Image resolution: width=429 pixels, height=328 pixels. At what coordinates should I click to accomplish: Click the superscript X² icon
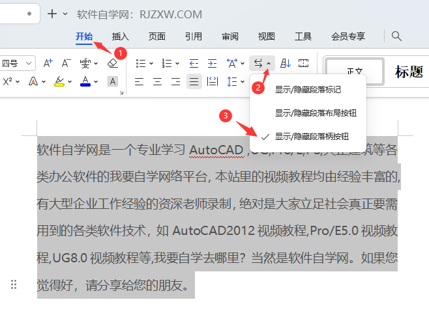[x=7, y=81]
